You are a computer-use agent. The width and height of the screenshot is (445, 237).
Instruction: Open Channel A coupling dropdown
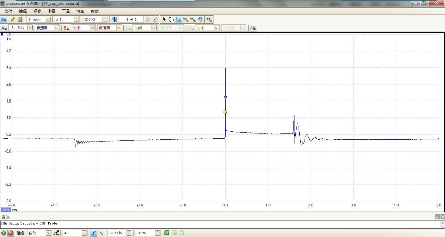click(x=56, y=28)
